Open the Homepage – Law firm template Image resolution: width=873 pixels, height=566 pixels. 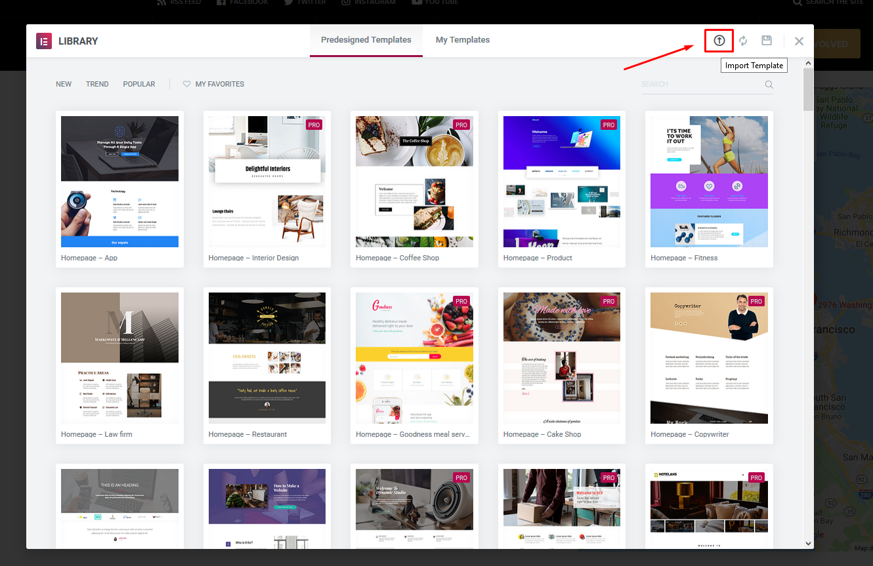click(119, 358)
